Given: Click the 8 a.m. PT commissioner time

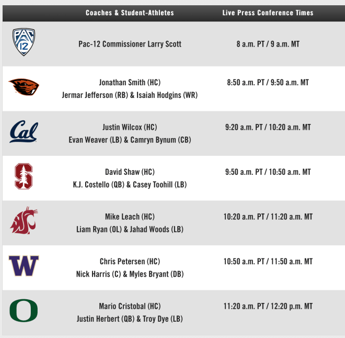Looking at the screenshot, I should click(x=268, y=44).
